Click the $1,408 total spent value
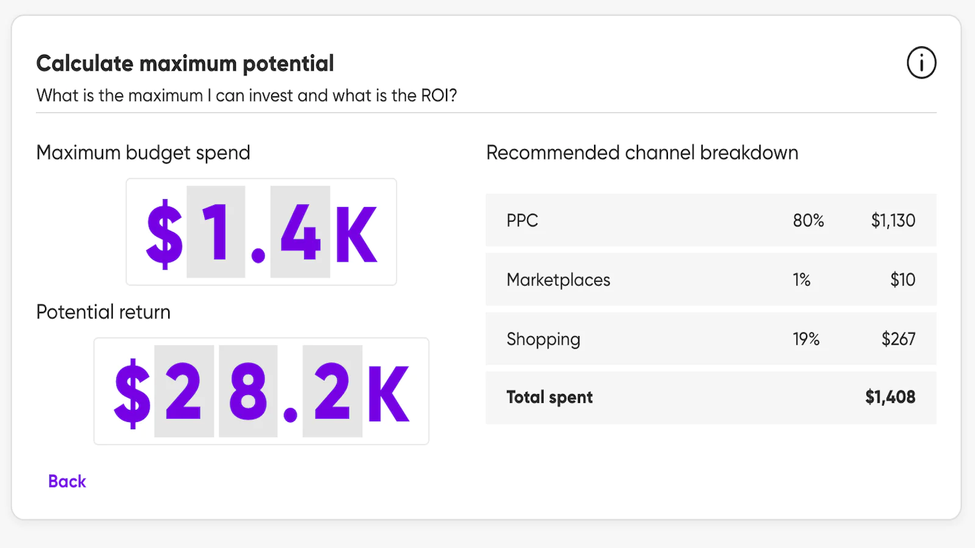975x548 pixels. pos(890,397)
